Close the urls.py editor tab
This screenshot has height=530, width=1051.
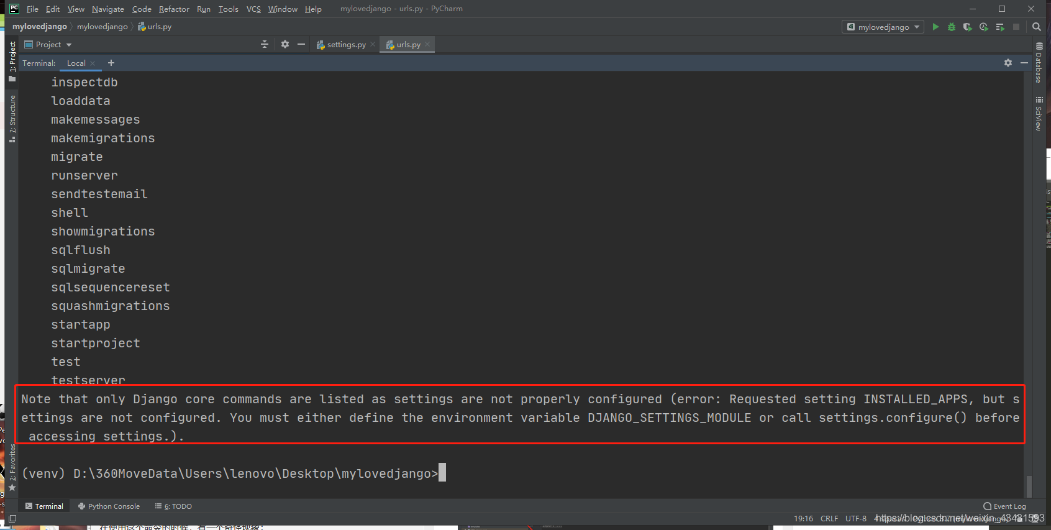coord(427,44)
